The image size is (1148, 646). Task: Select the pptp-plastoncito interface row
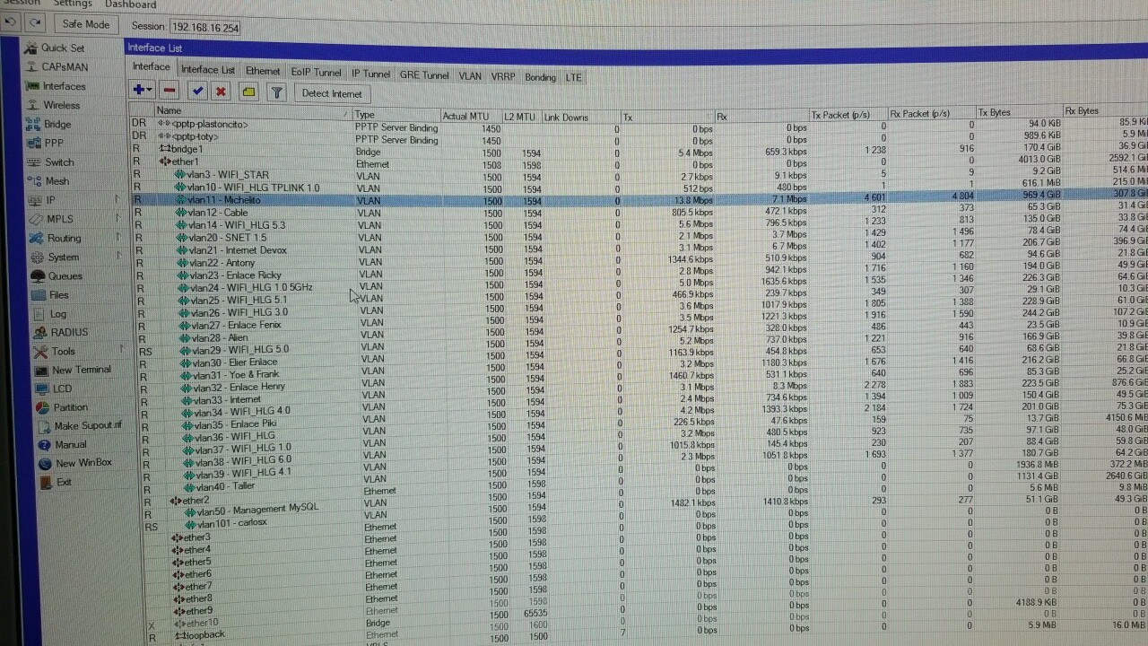[639, 127]
